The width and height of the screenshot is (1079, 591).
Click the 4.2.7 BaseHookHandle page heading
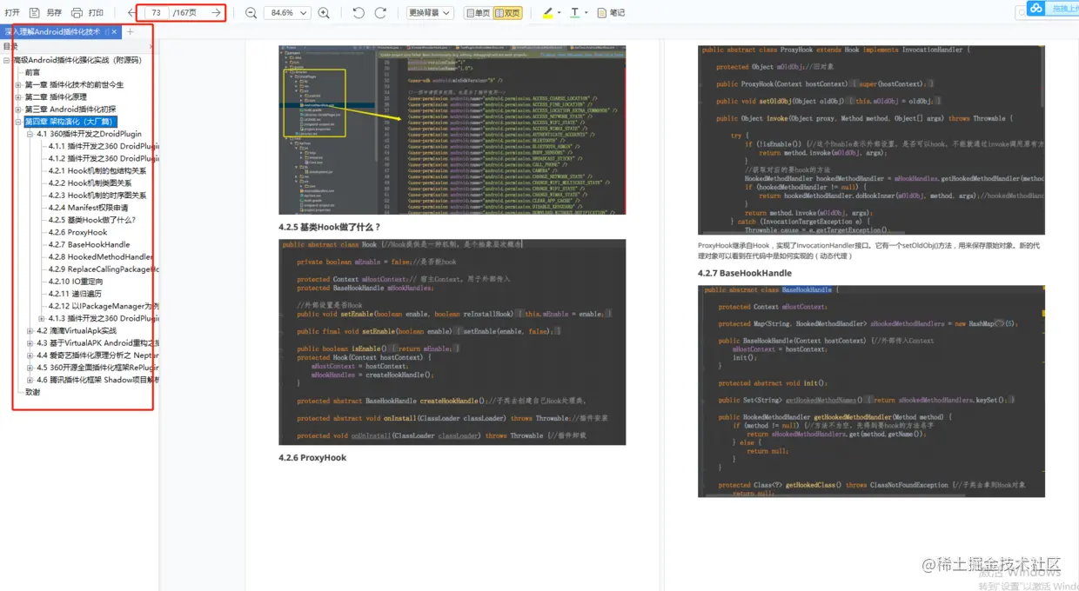coord(745,273)
